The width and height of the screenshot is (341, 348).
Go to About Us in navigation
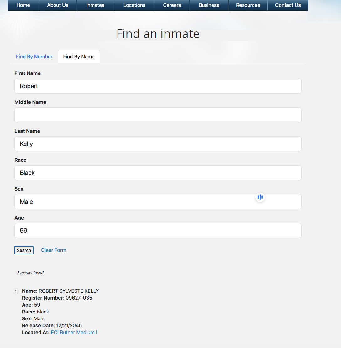[58, 5]
